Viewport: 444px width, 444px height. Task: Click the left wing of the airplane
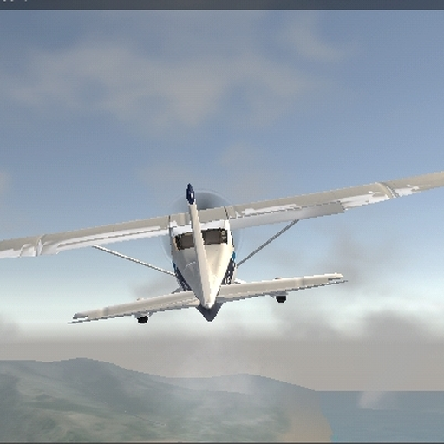click(85, 236)
